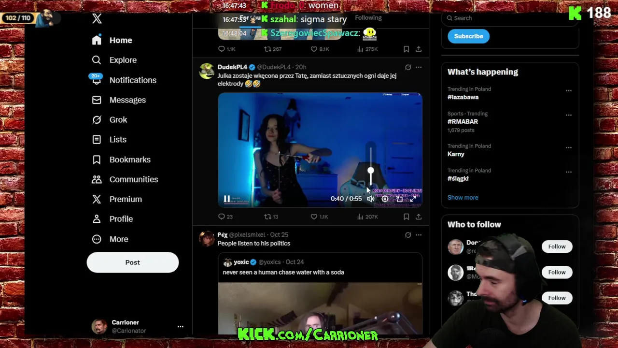Follow the first suggested account
This screenshot has height=348, width=618.
tap(557, 246)
